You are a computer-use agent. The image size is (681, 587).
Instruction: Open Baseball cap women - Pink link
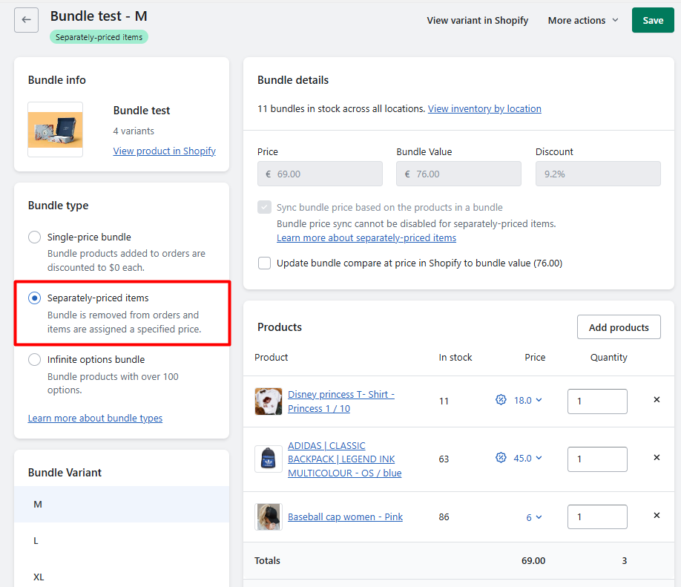345,517
